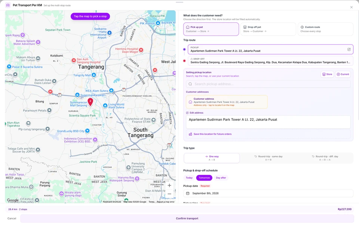Click the search magnifier icon
Viewport: 359px width, 225px height.
click(x=190, y=84)
